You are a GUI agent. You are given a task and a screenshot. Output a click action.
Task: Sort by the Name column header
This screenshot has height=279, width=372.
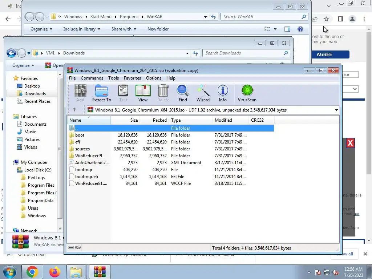(x=89, y=120)
